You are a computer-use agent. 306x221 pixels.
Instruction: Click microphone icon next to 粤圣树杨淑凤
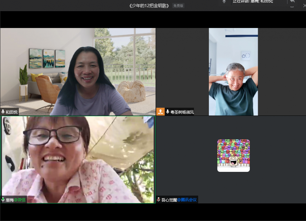coord(168,112)
